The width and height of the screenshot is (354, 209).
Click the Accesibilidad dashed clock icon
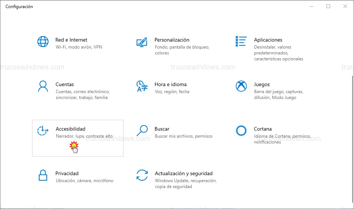point(43,131)
